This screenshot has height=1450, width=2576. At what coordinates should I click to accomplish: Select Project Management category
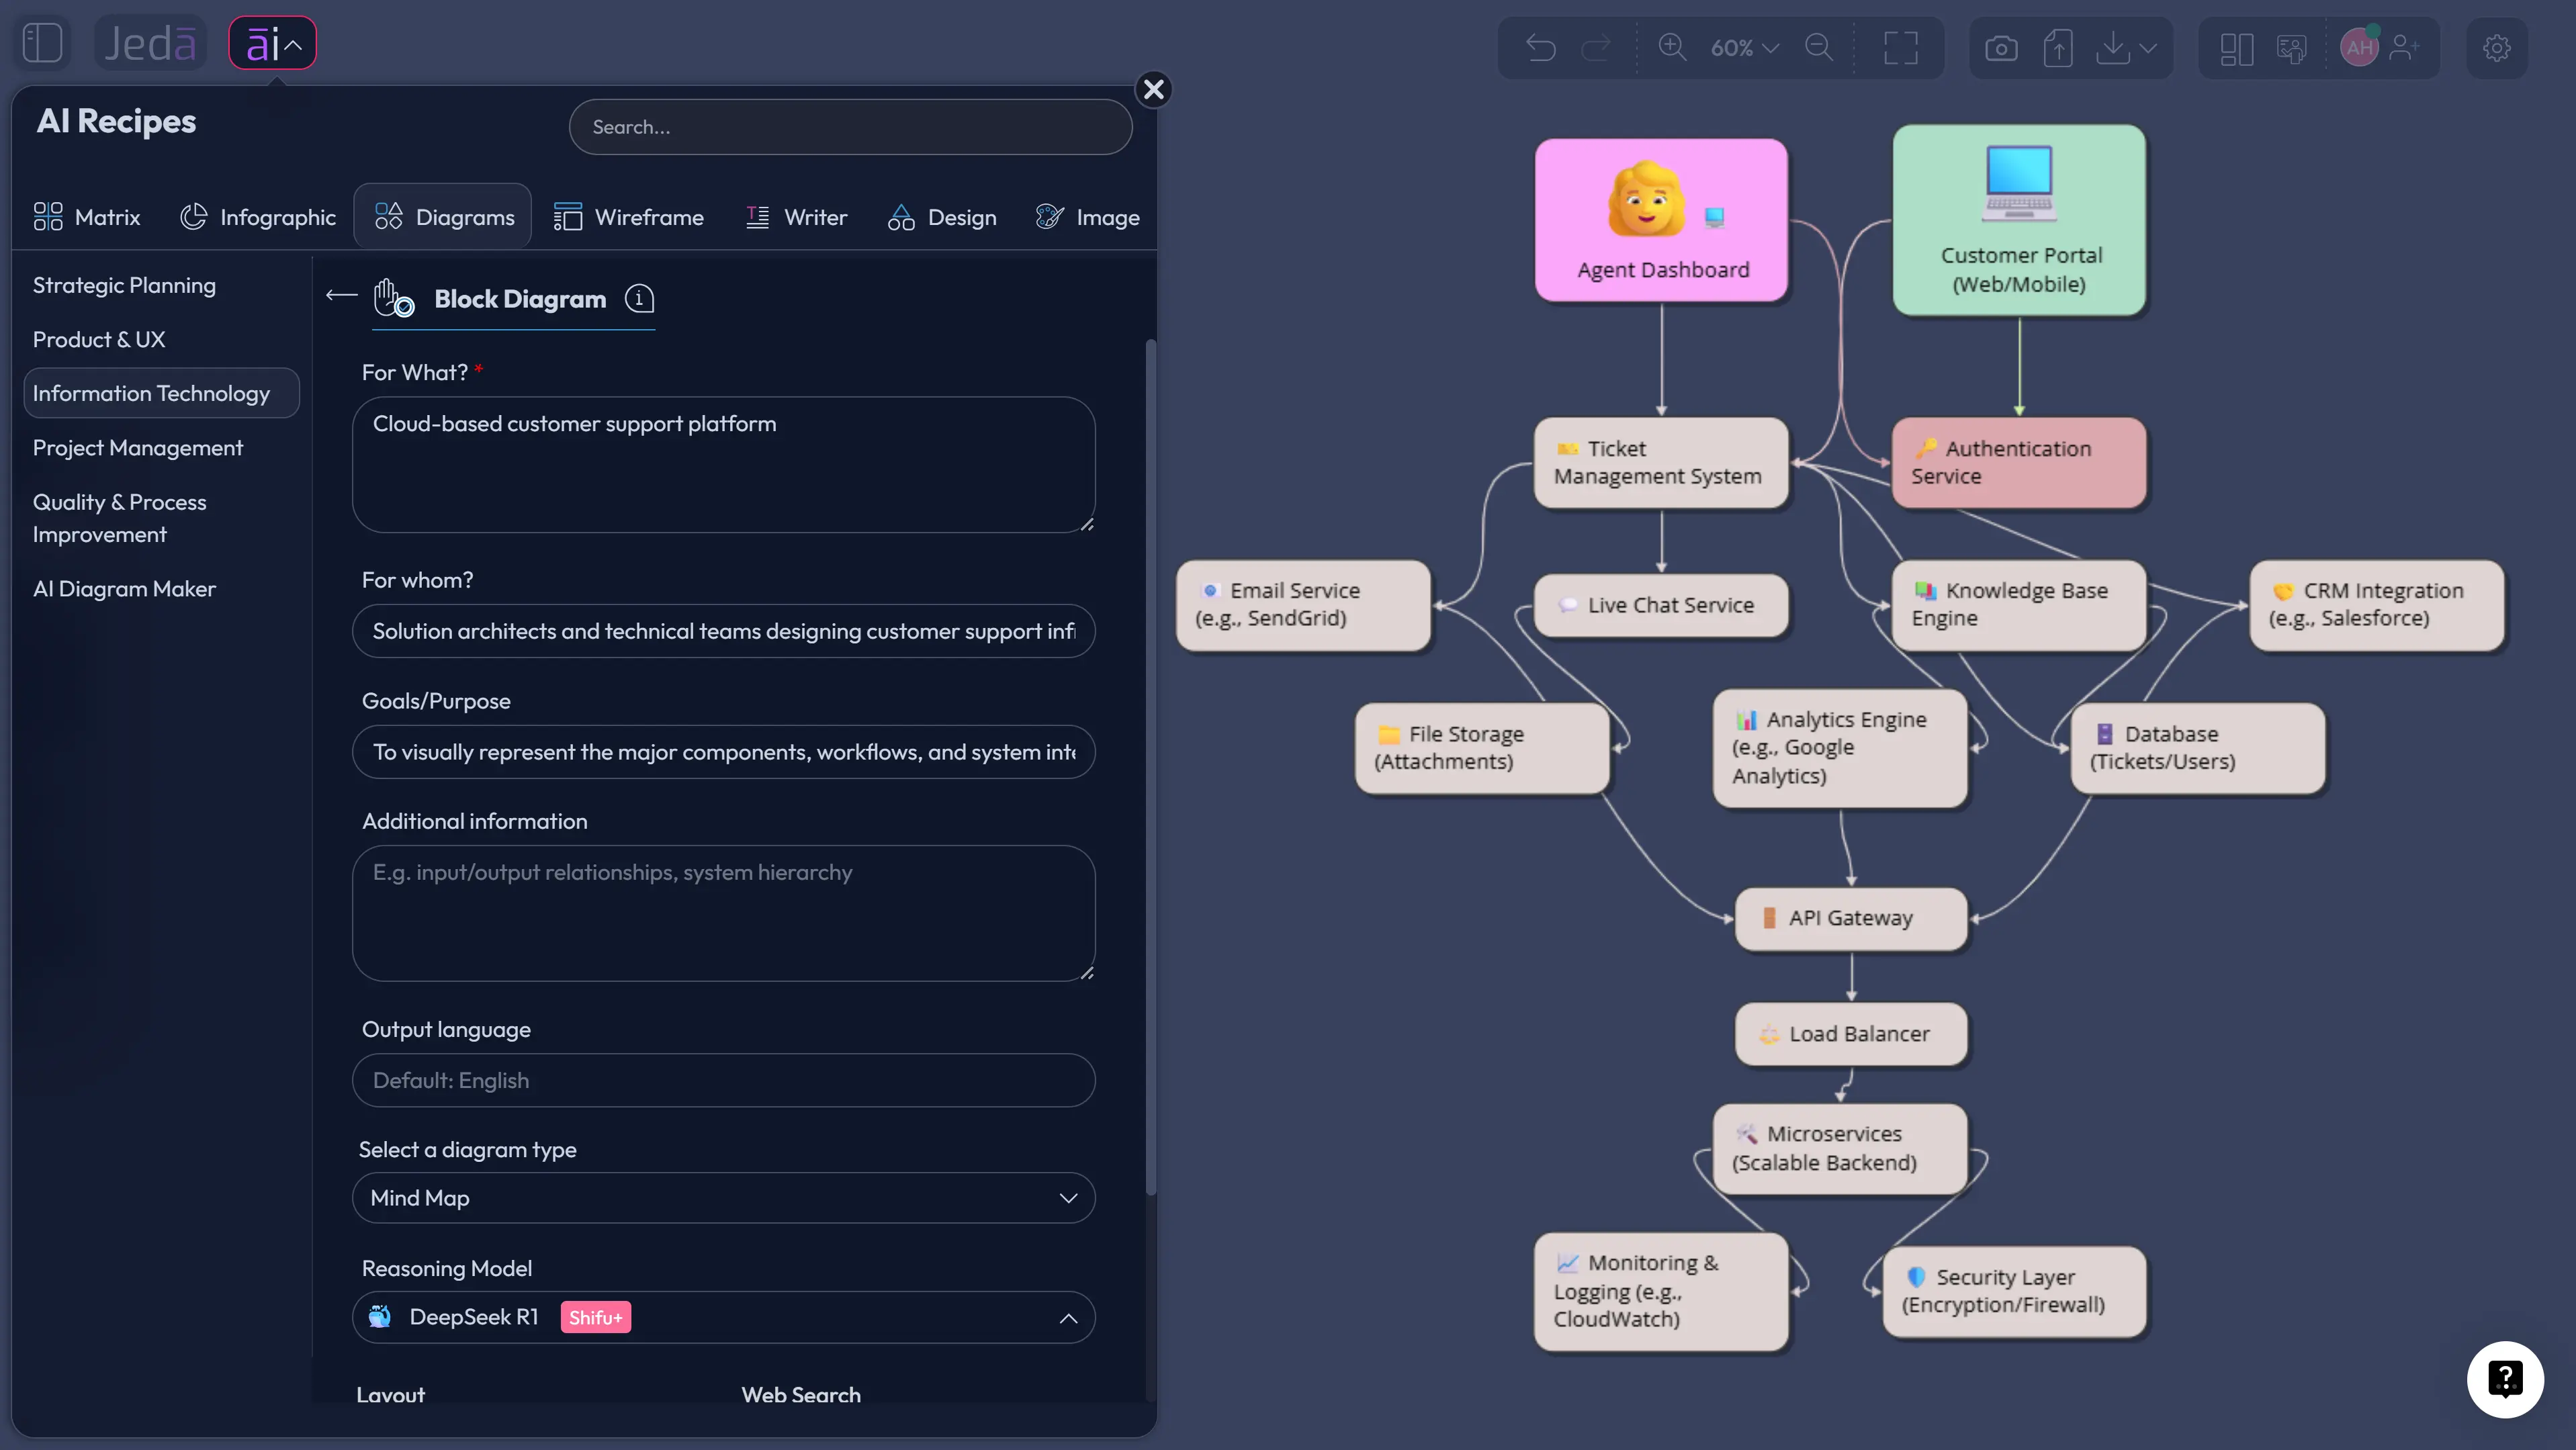(138, 448)
